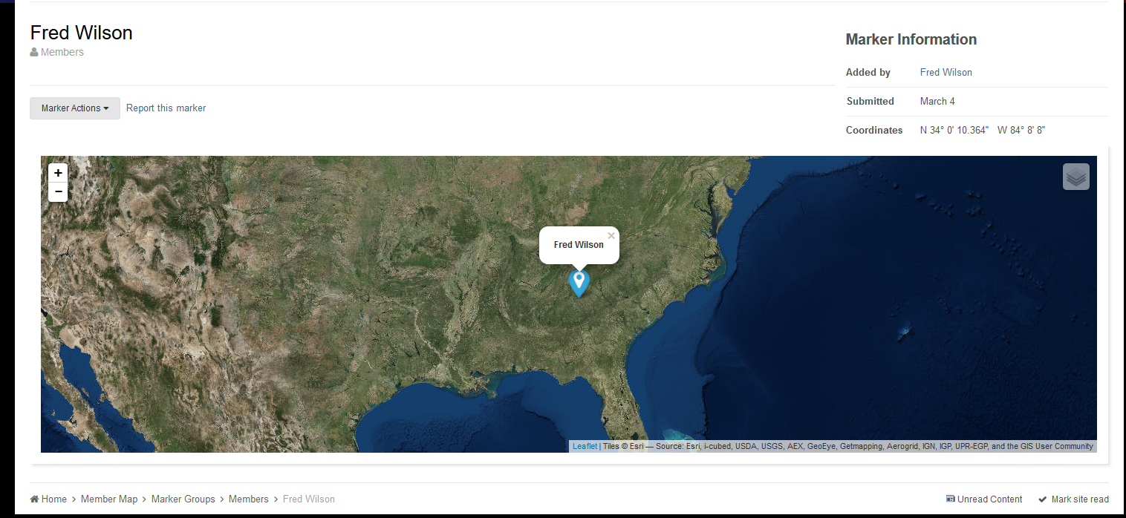Go to Home in the breadcrumb

pyautogui.click(x=53, y=499)
